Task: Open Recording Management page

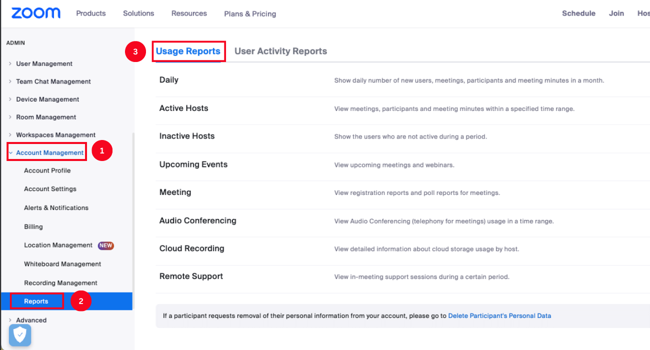Action: pyautogui.click(x=60, y=283)
